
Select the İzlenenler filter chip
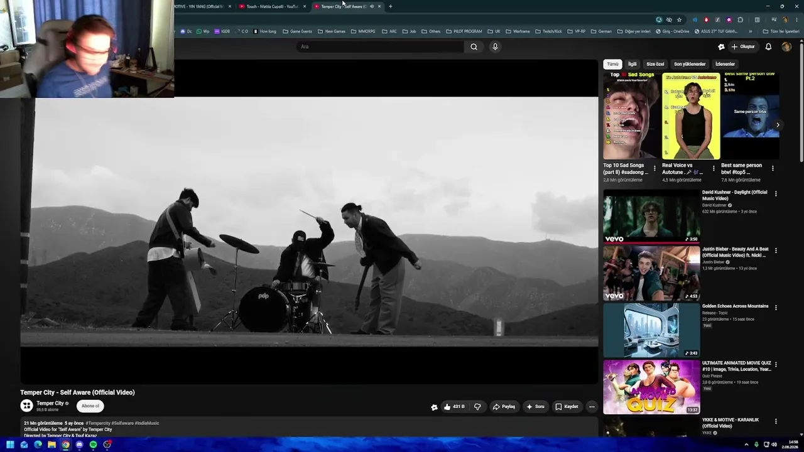pyautogui.click(x=725, y=64)
